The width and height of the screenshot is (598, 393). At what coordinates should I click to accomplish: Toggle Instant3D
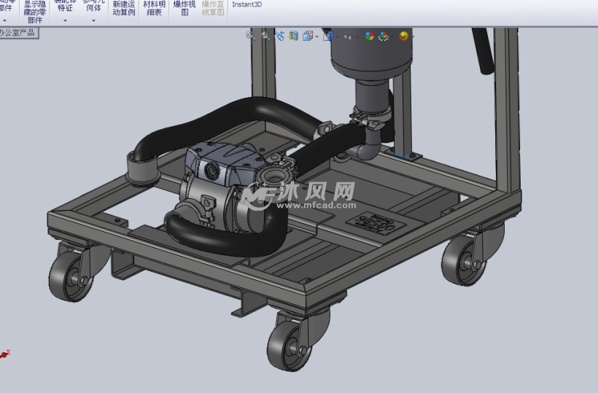coord(246,4)
